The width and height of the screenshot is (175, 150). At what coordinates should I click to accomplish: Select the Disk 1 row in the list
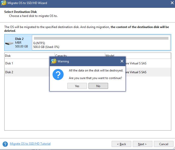pyautogui.click(x=87, y=63)
